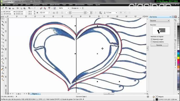Open the Recortar dropdown in Dar forma

160,21
